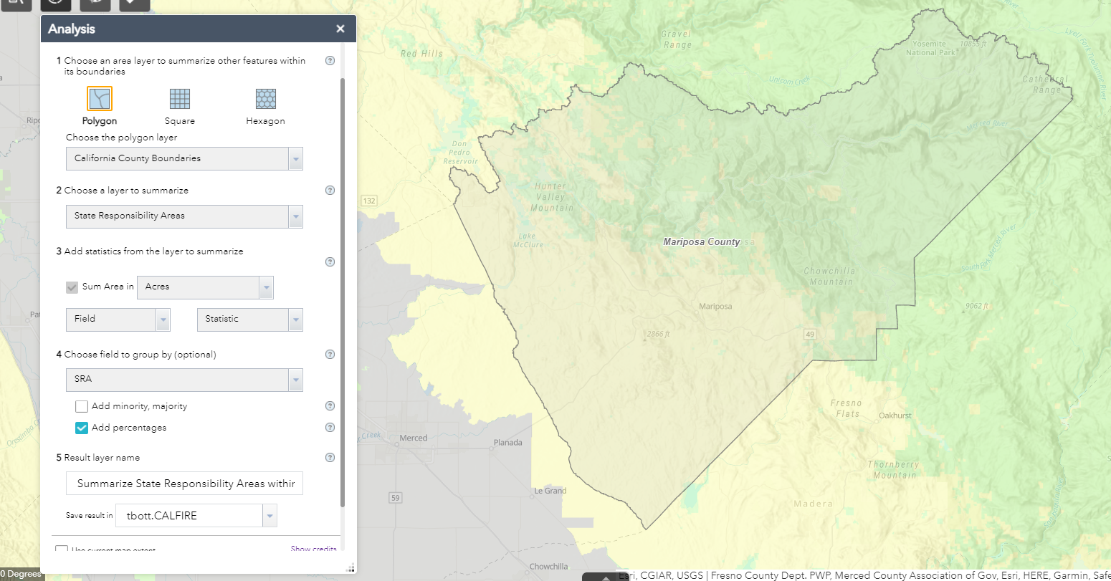The height and width of the screenshot is (581, 1111).
Task: Click the Analysis panel vertical scrollbar
Action: click(342, 292)
